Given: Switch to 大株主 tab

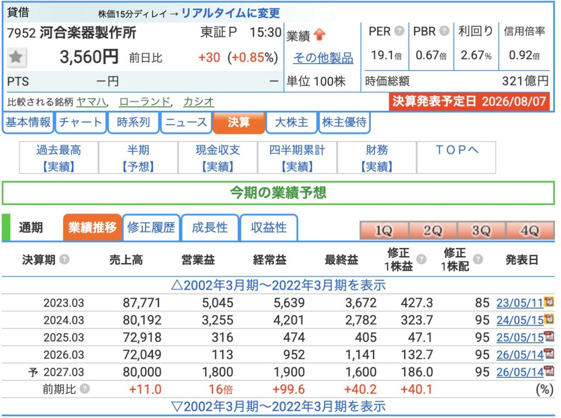Looking at the screenshot, I should point(291,122).
